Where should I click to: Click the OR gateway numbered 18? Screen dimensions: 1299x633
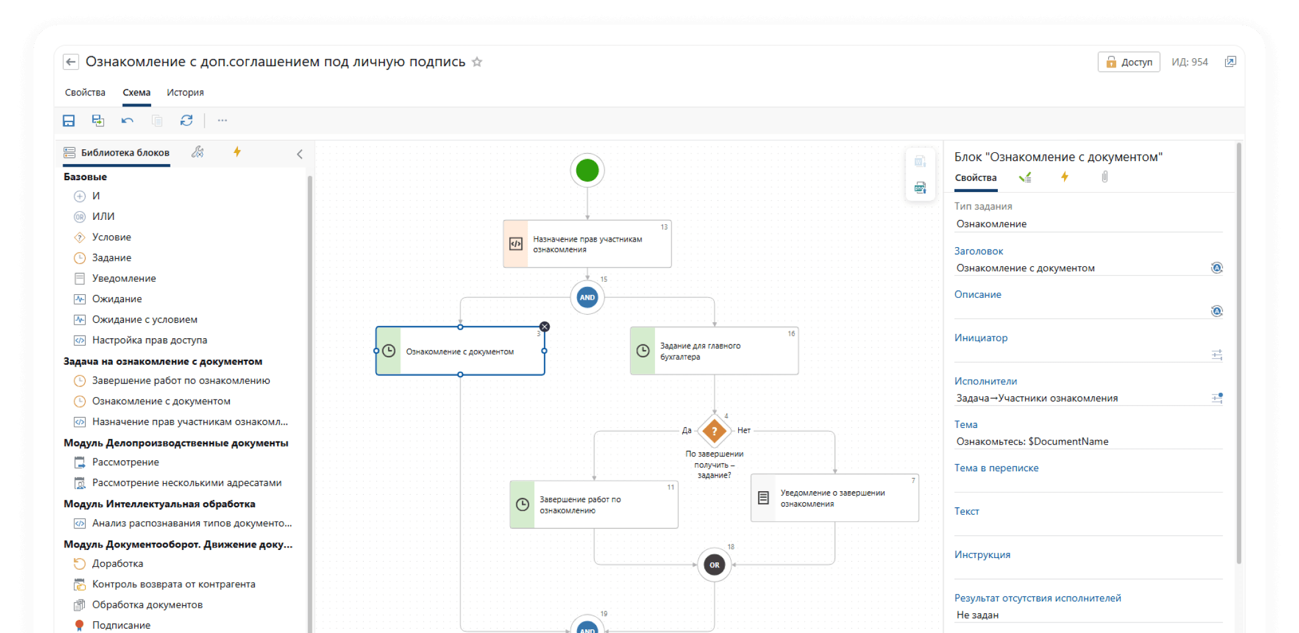coord(714,565)
